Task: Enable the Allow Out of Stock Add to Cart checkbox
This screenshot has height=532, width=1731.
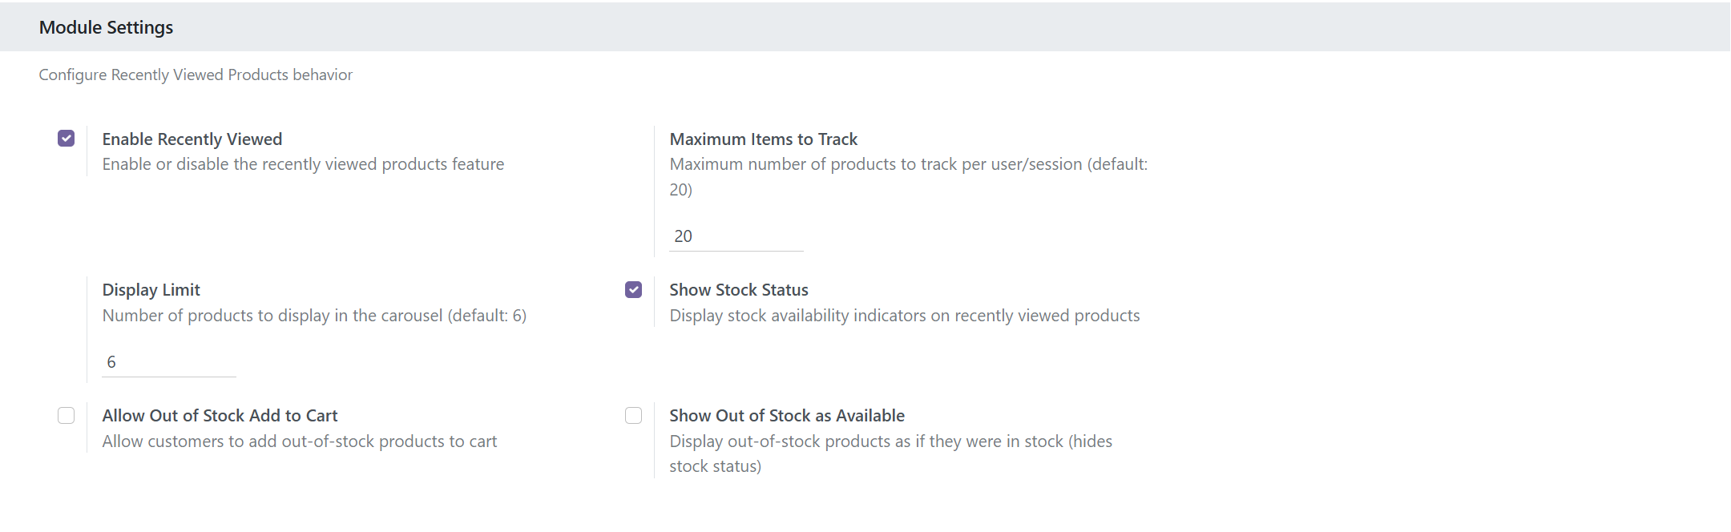Action: (x=67, y=415)
